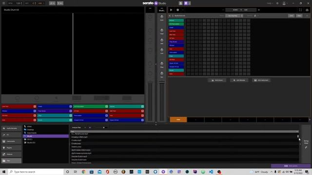Click the Add Sample button
The image size is (312, 175).
239,80
